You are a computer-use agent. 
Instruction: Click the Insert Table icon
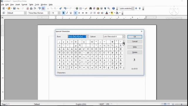(x=80, y=8)
